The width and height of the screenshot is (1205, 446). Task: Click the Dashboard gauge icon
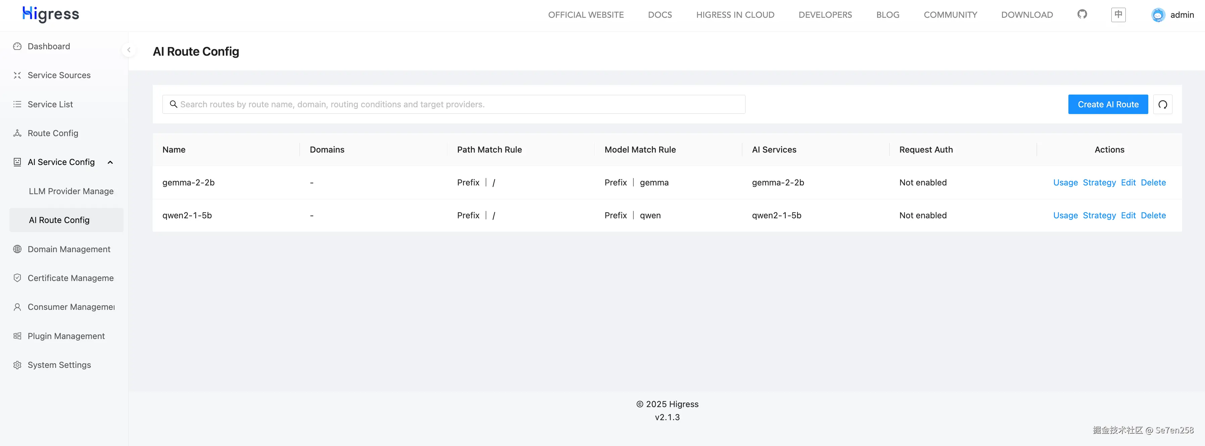click(17, 46)
